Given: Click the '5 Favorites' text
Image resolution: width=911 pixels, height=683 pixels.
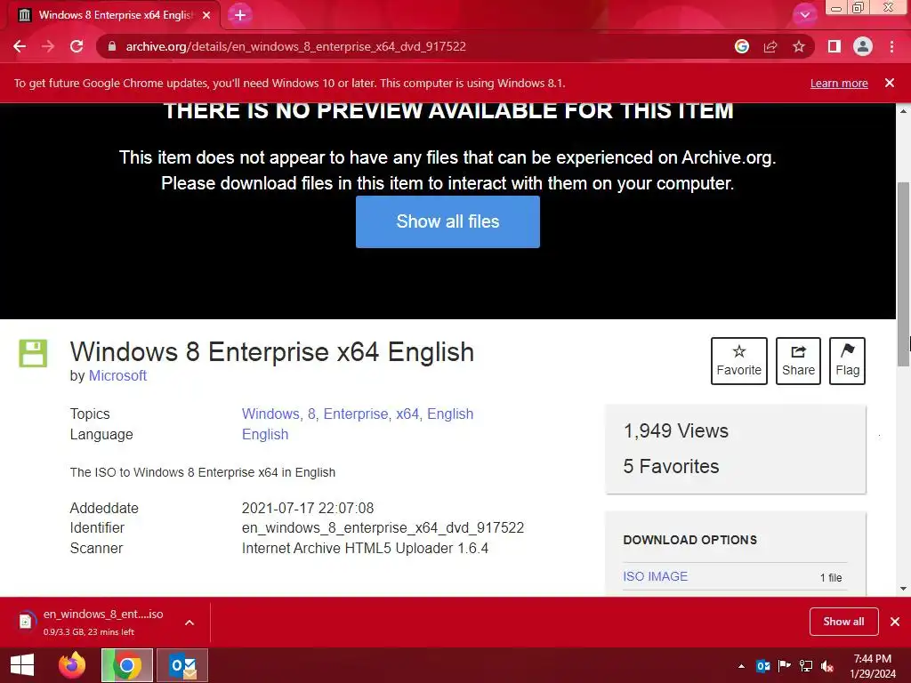Looking at the screenshot, I should pyautogui.click(x=671, y=466).
